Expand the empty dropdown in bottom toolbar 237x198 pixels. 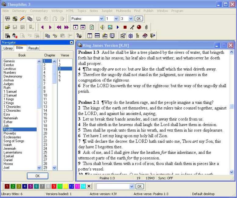pyautogui.click(x=132, y=186)
